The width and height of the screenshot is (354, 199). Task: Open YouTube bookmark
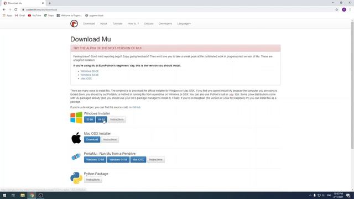coord(34,15)
